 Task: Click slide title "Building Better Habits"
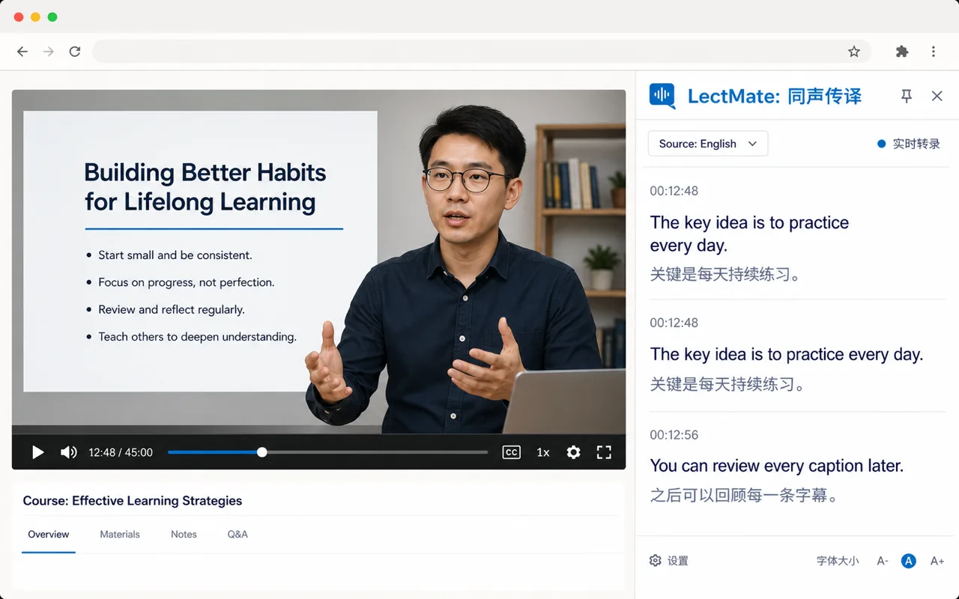click(205, 173)
